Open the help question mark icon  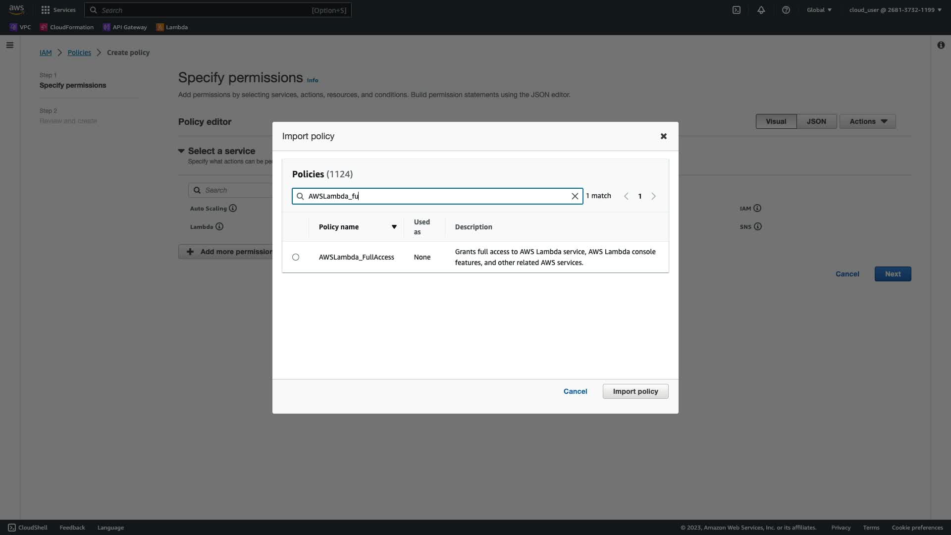click(786, 10)
